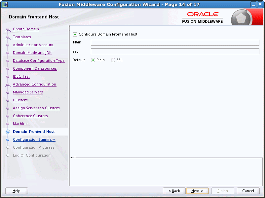This screenshot has height=198, width=265.
Task: Click the Component Datasources bullet icon
Action: 8,69
